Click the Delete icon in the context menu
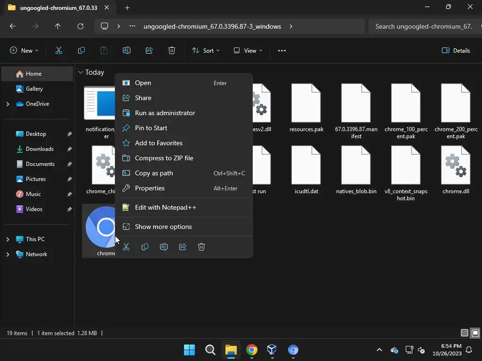The width and height of the screenshot is (482, 361). (201, 247)
